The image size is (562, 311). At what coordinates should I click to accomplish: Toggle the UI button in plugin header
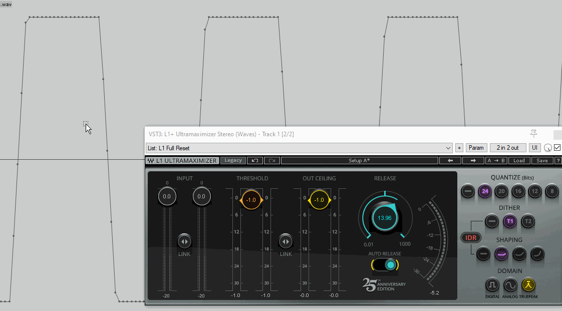pos(534,148)
